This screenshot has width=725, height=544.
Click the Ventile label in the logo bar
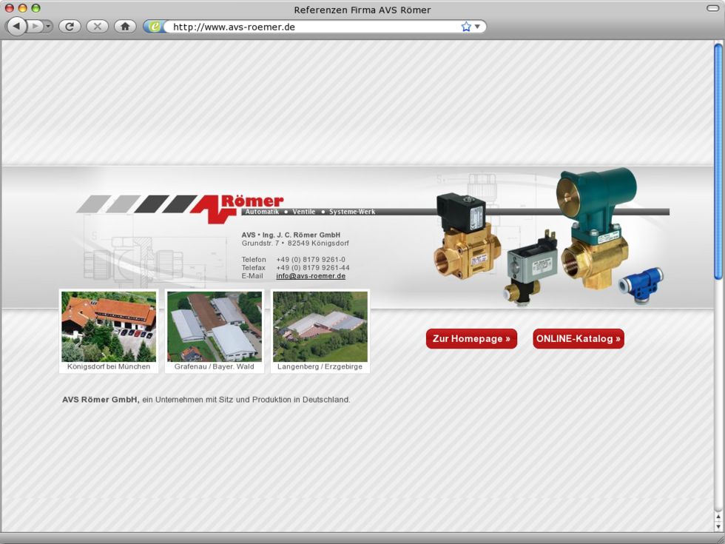point(304,212)
